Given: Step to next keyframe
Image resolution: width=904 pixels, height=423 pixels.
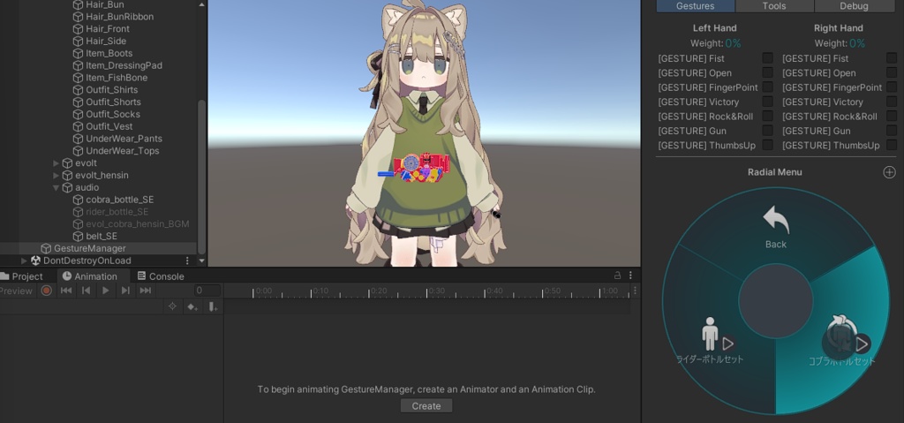Looking at the screenshot, I should (x=125, y=291).
